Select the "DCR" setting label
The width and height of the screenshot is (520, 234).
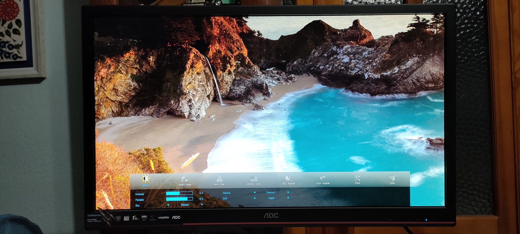pos(225,199)
